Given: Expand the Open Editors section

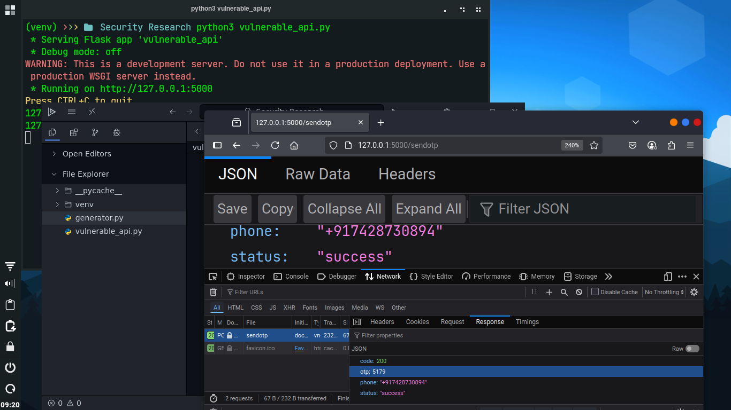Looking at the screenshot, I should pos(54,154).
